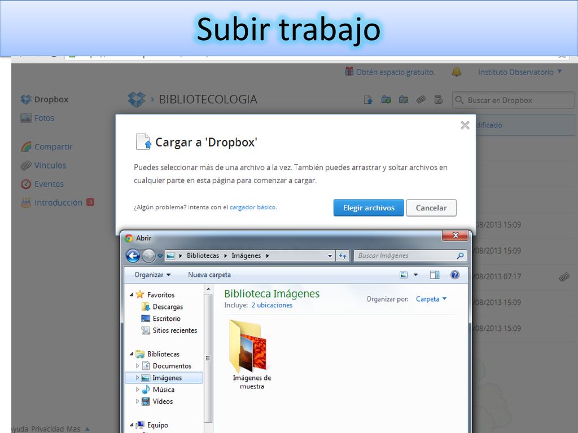Click the change view icon in Abrir dialog
Image resolution: width=578 pixels, height=433 pixels.
404,275
